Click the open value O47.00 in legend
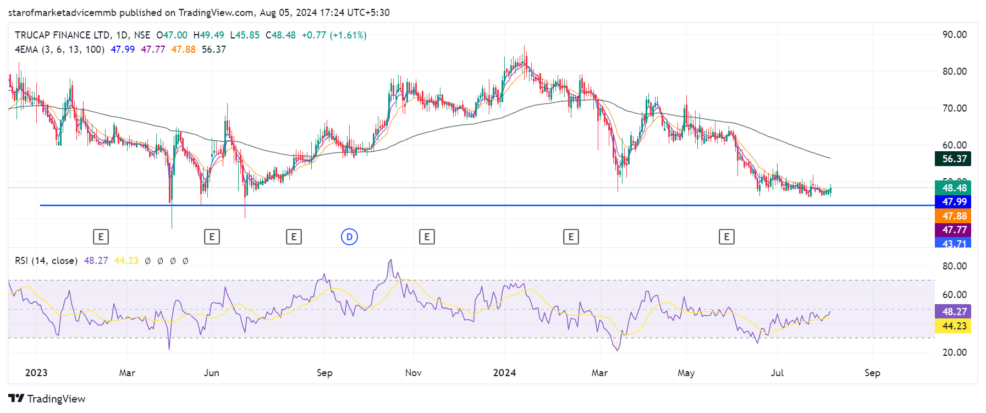 click(172, 35)
